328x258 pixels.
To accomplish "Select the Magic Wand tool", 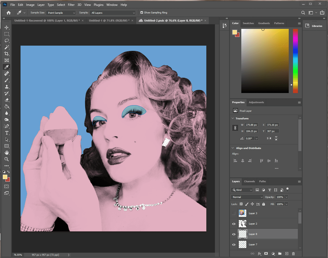I will pyautogui.click(x=7, y=47).
